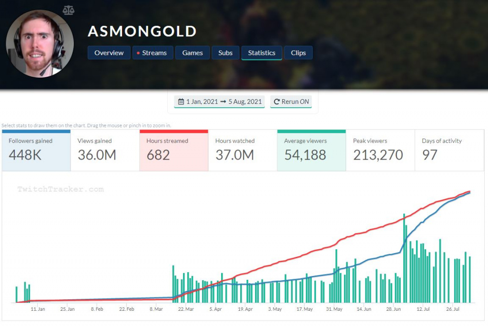Switch to the Streams tab
This screenshot has height=326, width=488.
point(153,53)
